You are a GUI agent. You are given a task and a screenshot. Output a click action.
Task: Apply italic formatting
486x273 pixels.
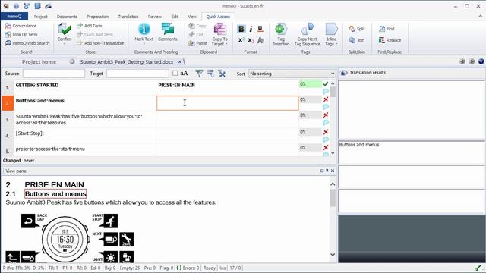click(251, 29)
